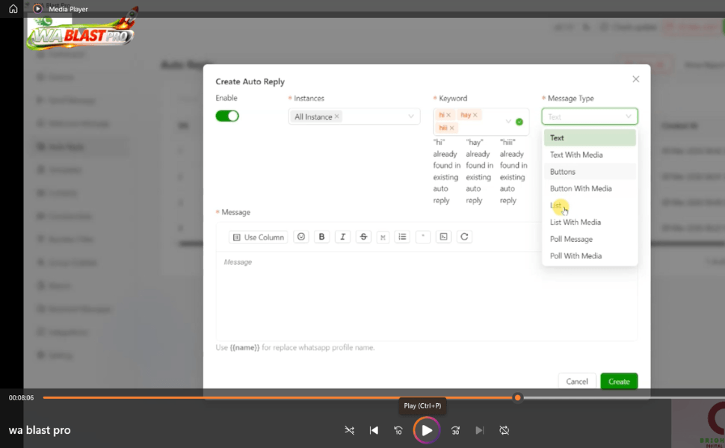Click the green Create button
The height and width of the screenshot is (448, 725).
coord(619,382)
